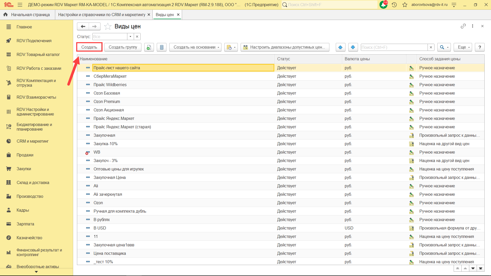
Task: Open the Еще menu dropdown
Action: (463, 47)
